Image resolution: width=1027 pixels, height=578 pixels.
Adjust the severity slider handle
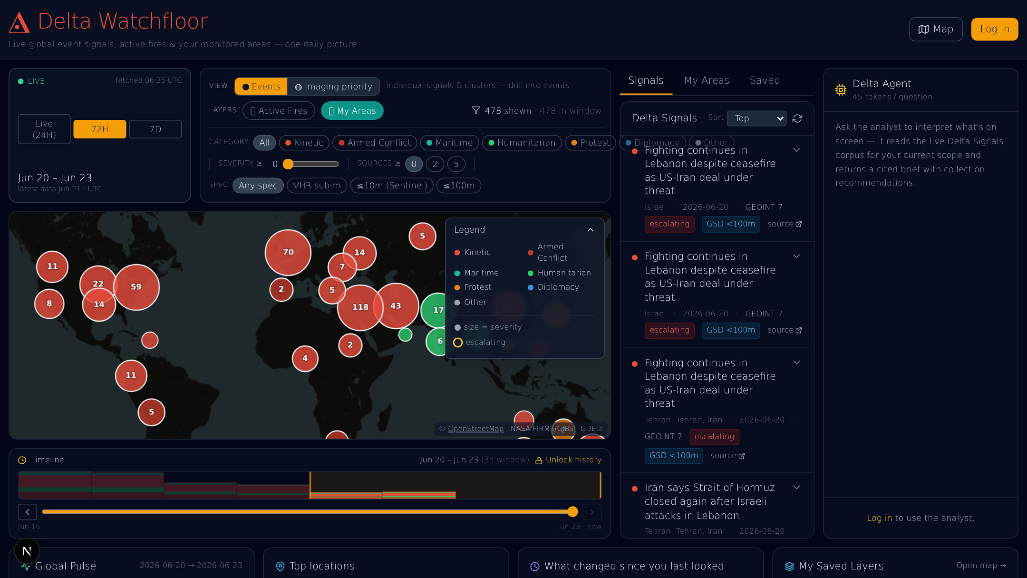(x=288, y=164)
